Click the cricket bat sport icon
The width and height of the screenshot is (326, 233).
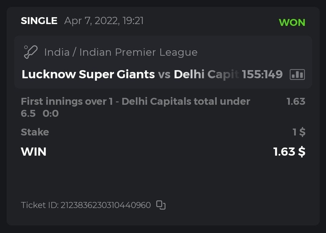30,52
